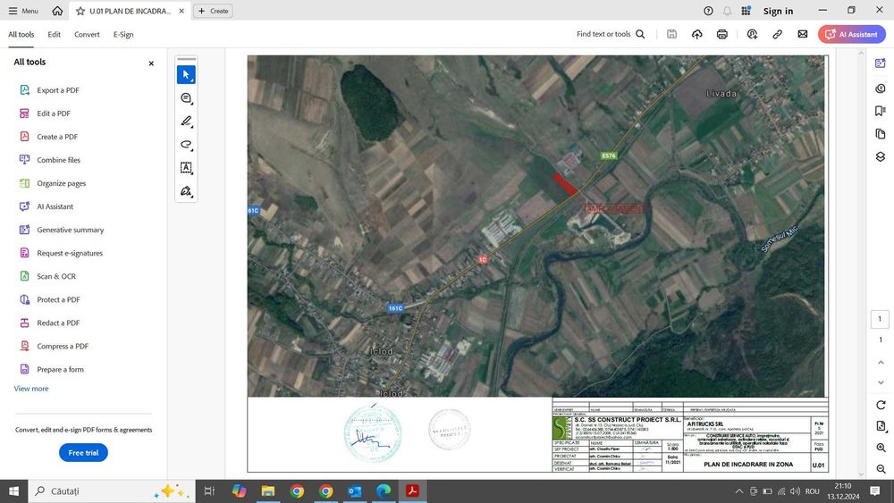Open the Windows Start menu
Viewport: 894px width, 503px height.
13,491
